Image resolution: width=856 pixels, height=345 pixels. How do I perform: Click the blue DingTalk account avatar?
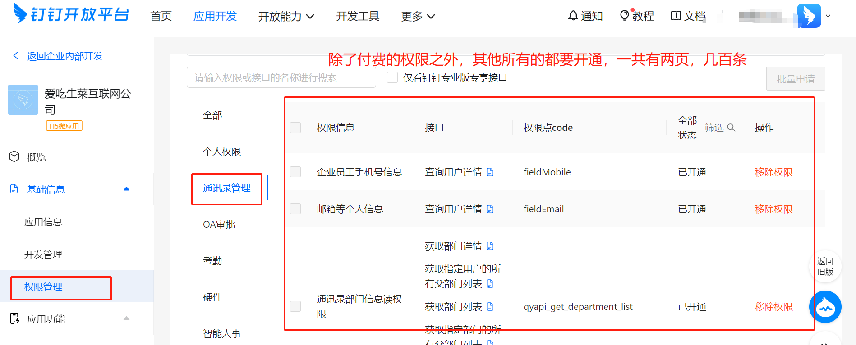tap(809, 16)
